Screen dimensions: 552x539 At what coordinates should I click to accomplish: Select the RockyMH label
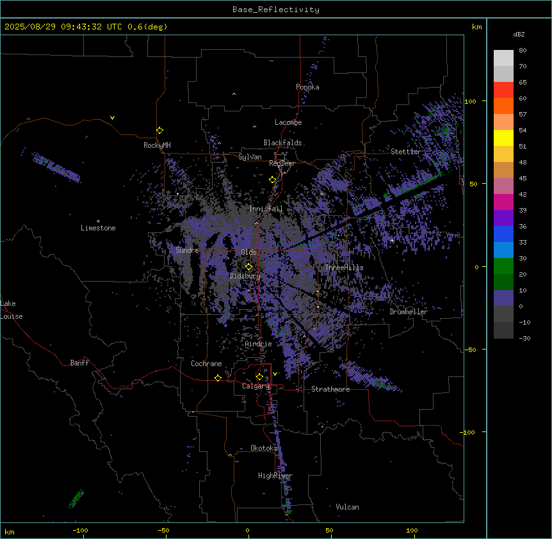157,145
